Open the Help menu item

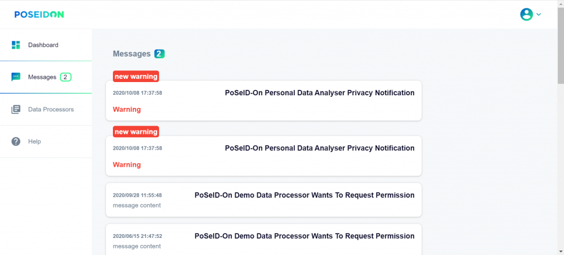point(46,142)
